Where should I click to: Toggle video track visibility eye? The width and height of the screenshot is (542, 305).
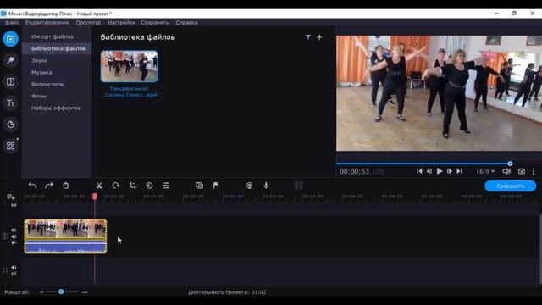[14, 230]
